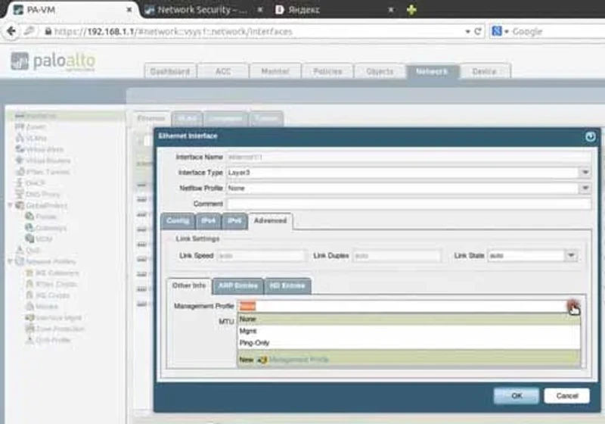Image resolution: width=605 pixels, height=424 pixels.
Task: Click the help icon in Ethernet Interface dialog
Action: pos(590,137)
